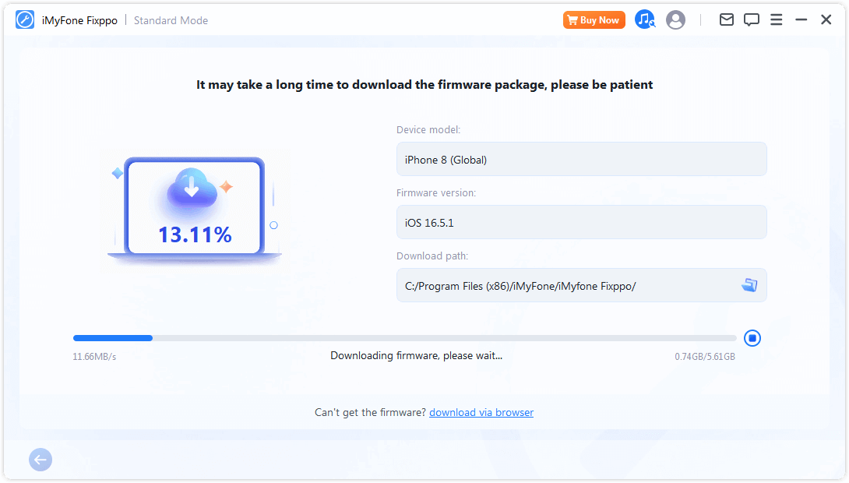
Task: Go back using the arrow button
Action: coord(41,460)
